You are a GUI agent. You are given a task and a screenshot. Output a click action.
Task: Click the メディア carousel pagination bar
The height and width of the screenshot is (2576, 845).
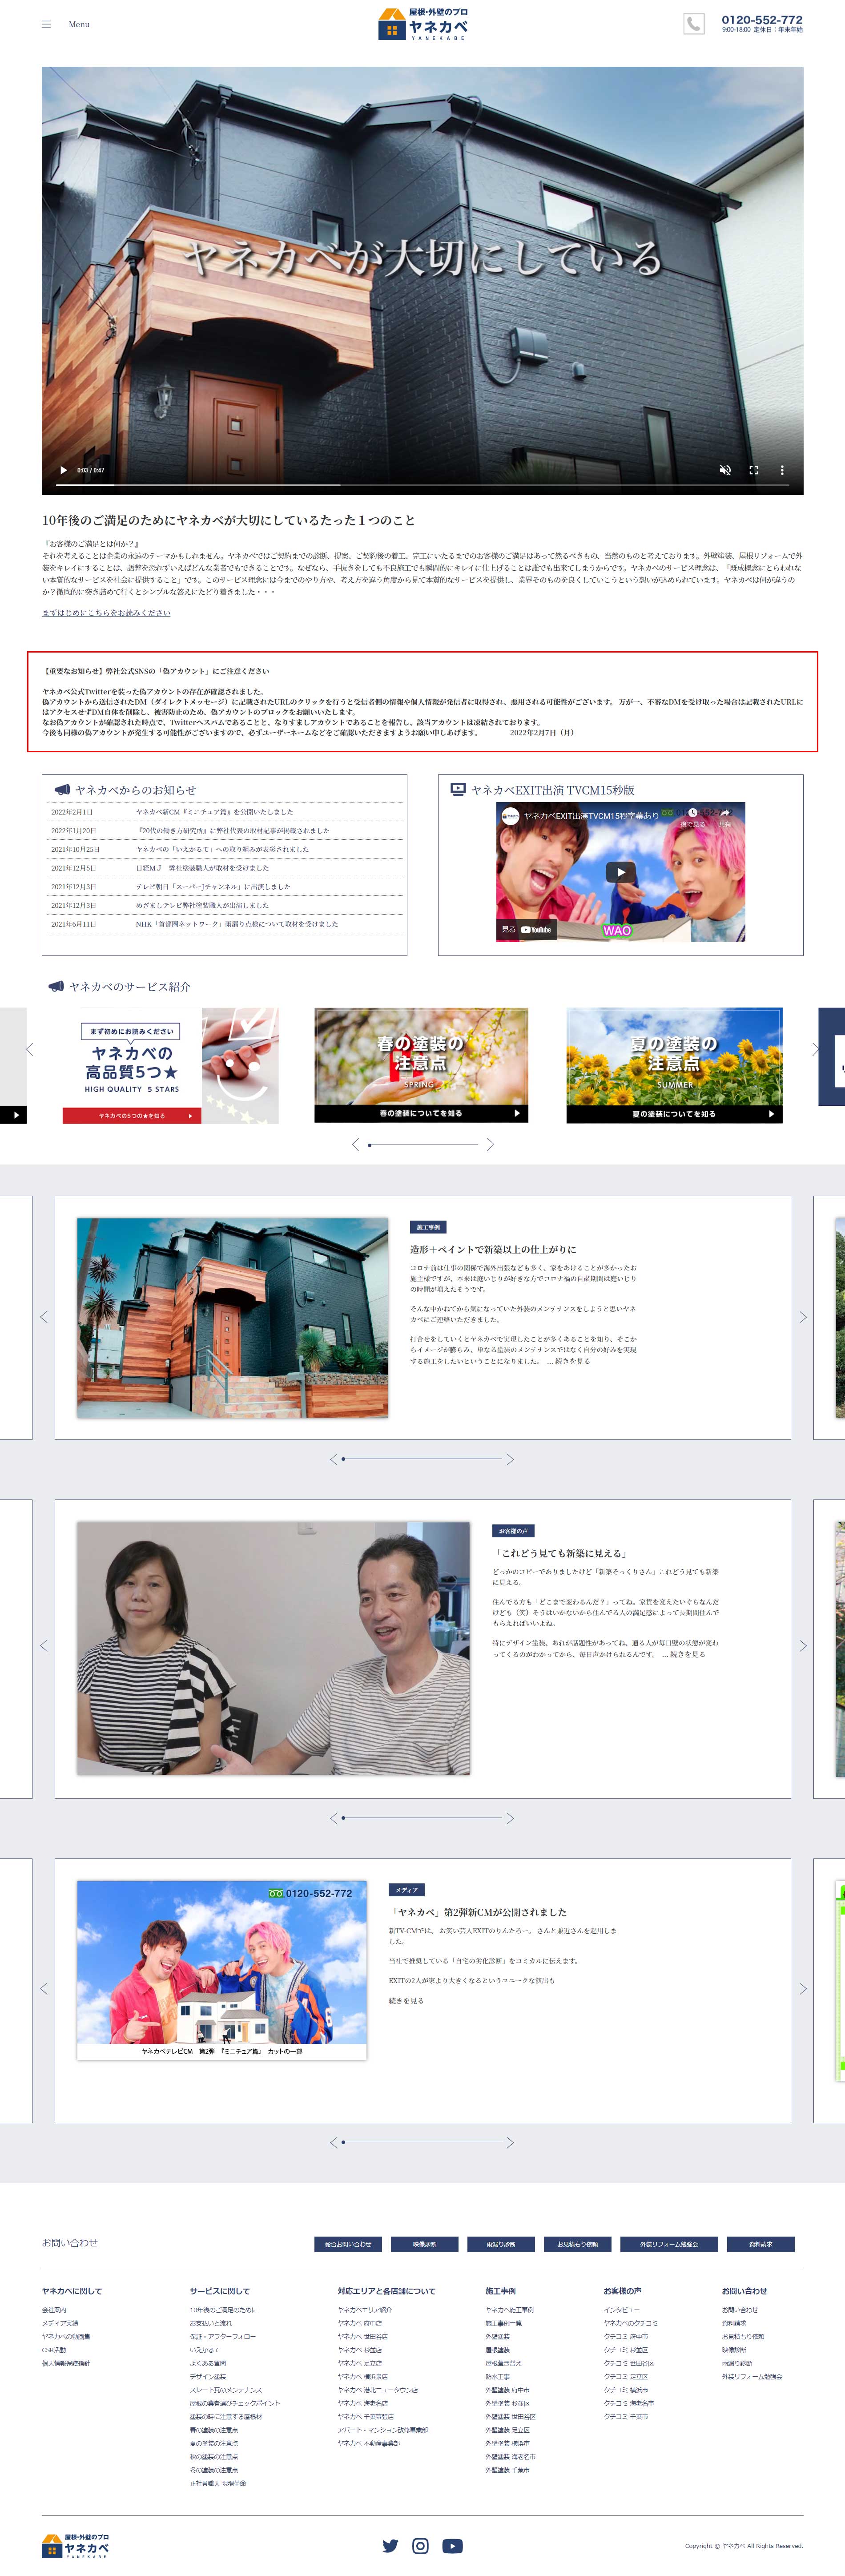click(422, 2142)
